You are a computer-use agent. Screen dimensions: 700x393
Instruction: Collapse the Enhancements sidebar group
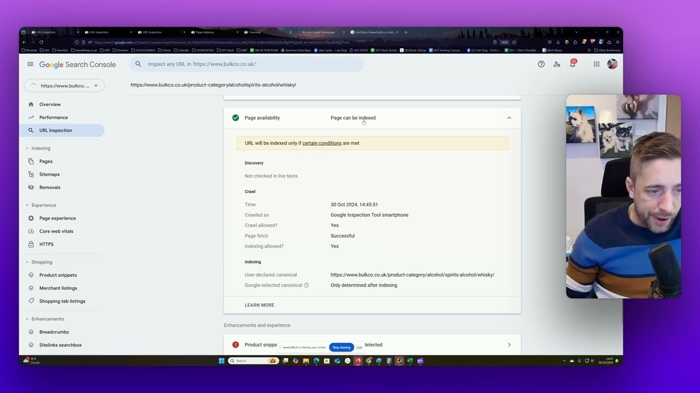click(27, 318)
